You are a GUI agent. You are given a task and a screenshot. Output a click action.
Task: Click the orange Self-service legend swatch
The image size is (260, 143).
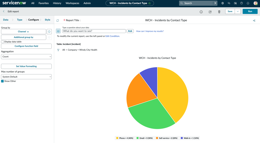(x=157, y=138)
